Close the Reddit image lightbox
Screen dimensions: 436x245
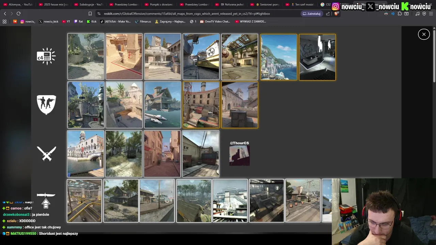(424, 34)
